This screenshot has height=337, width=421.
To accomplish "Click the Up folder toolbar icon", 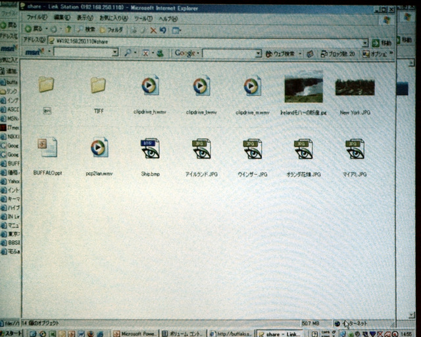I will [x=68, y=29].
